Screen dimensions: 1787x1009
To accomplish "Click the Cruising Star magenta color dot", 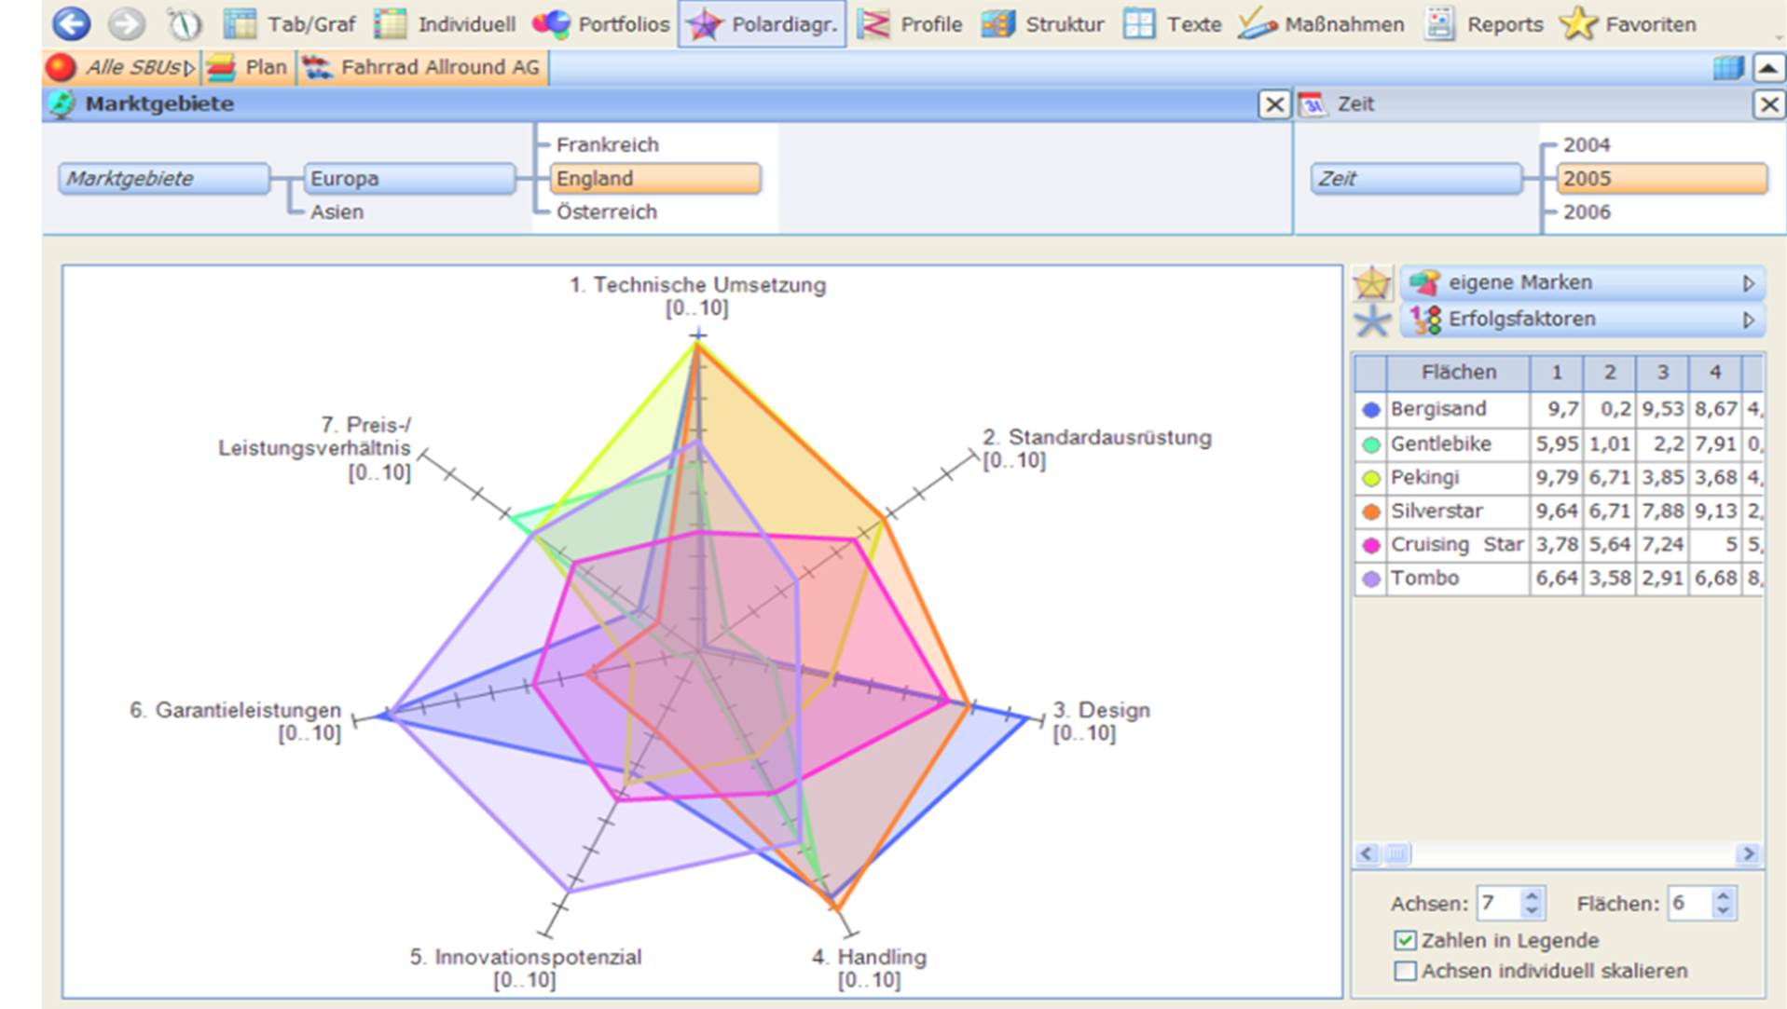I will coord(1371,545).
